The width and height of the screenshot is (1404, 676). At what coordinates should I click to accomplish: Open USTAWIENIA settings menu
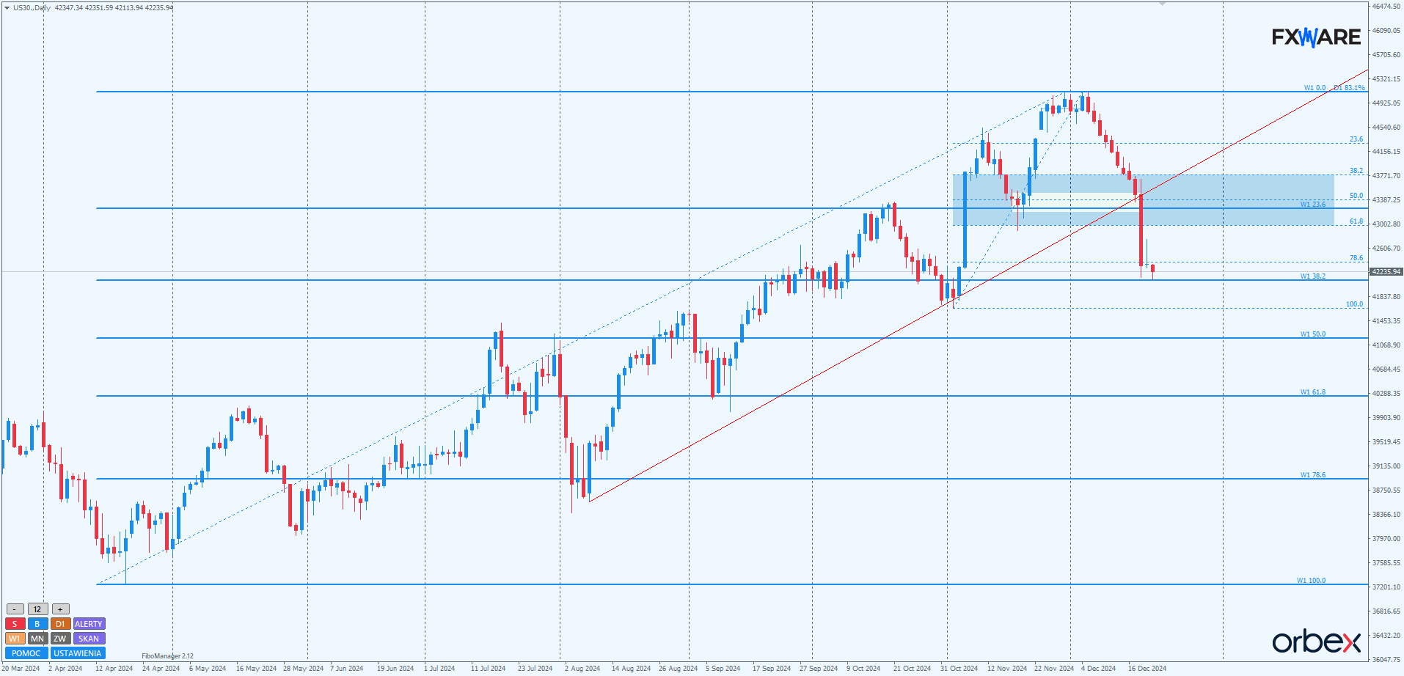78,653
